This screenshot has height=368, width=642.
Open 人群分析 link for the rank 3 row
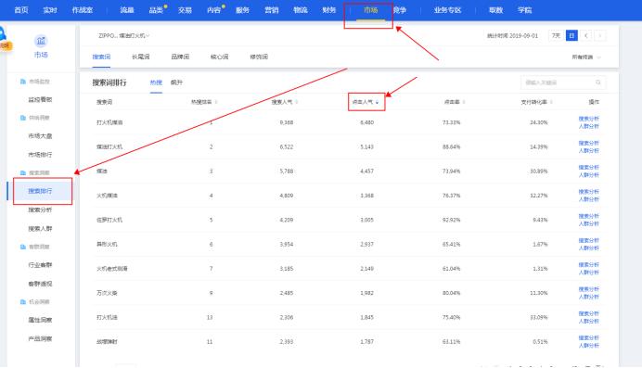[x=589, y=175]
